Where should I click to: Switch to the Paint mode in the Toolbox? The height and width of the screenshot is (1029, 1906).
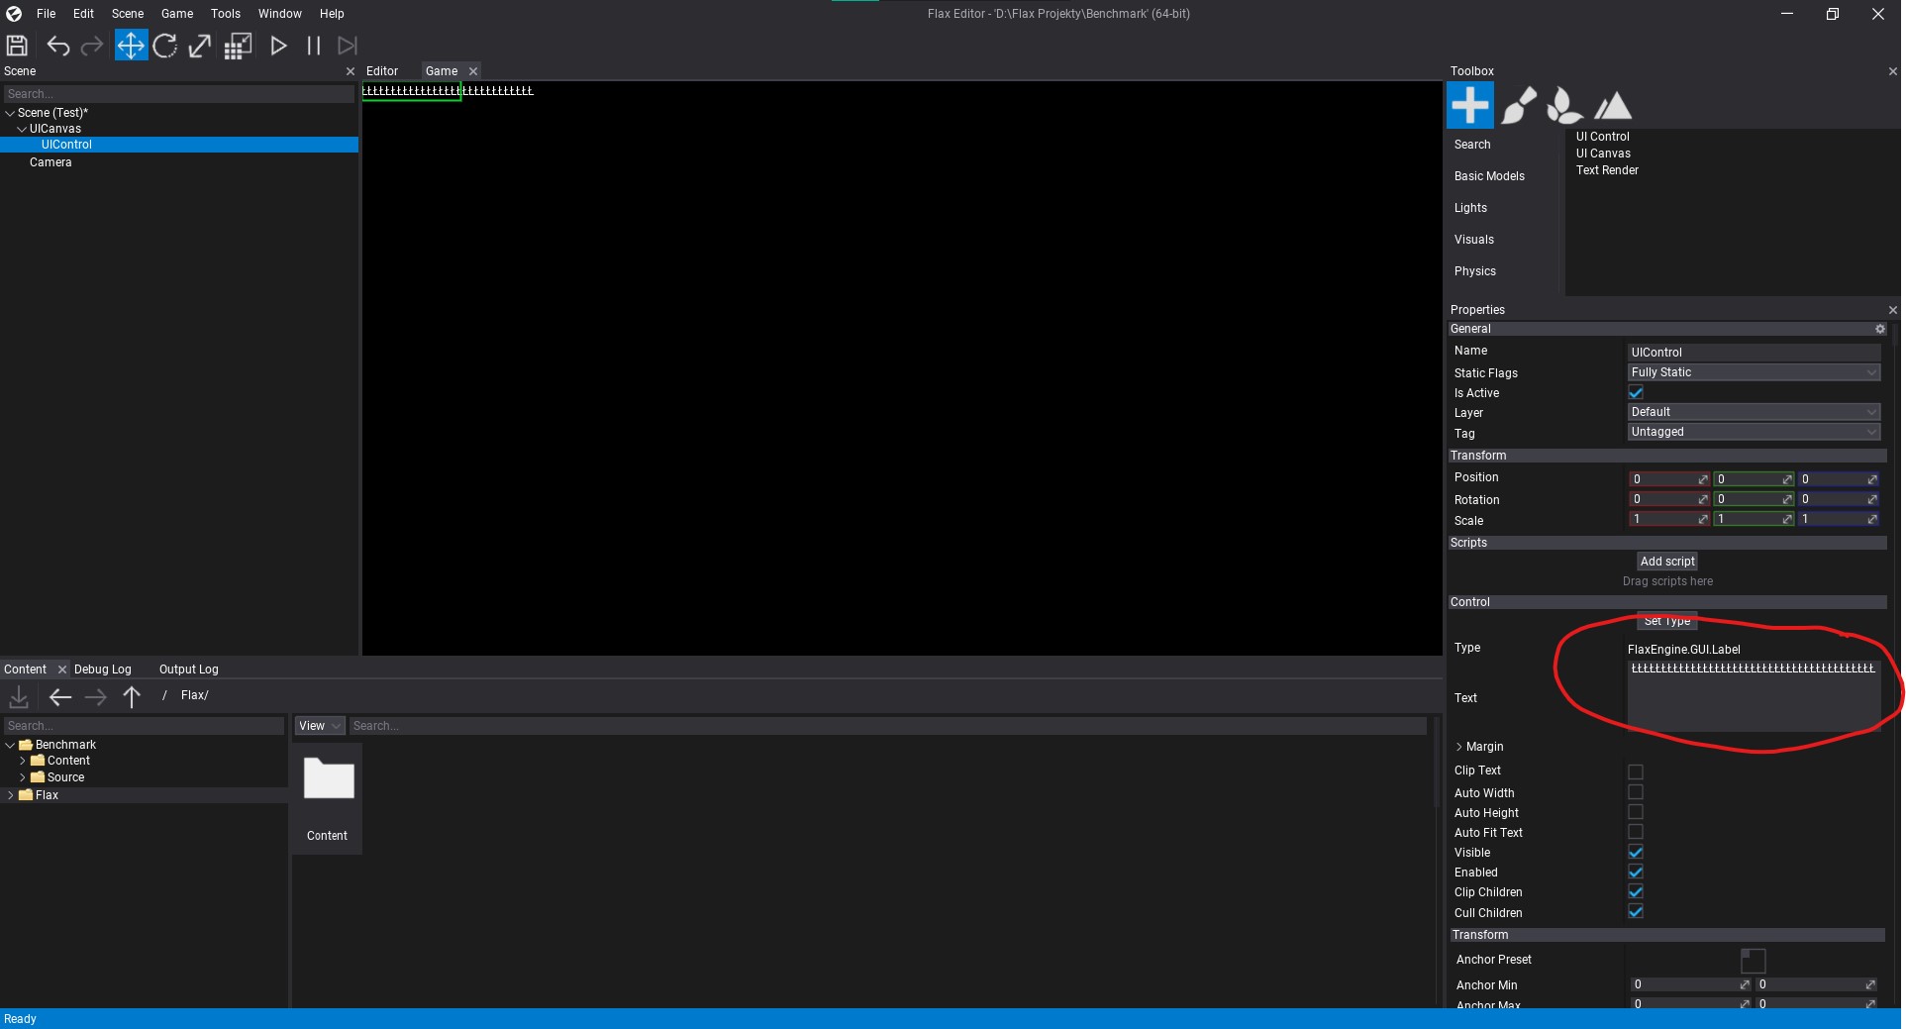point(1518,104)
